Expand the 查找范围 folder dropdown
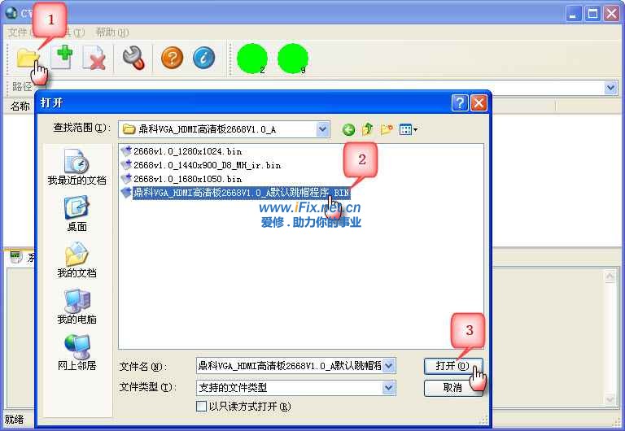The image size is (625, 431). pyautogui.click(x=323, y=129)
